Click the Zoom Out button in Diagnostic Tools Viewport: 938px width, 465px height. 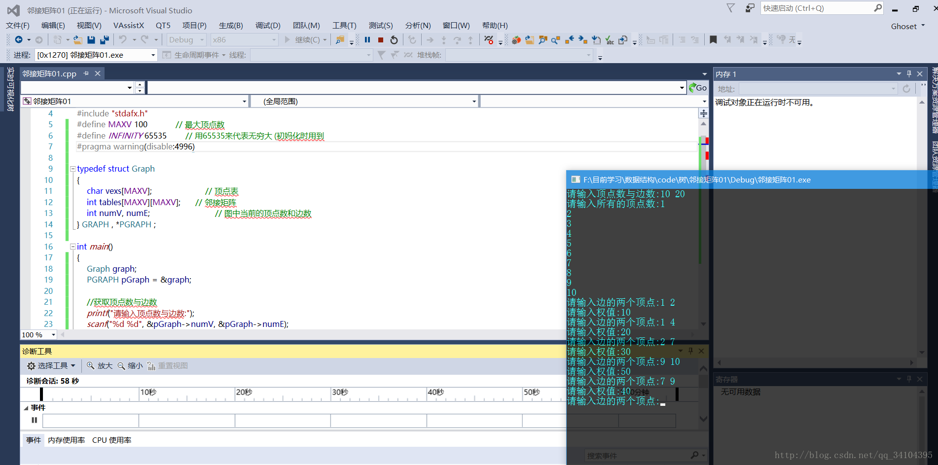point(130,365)
